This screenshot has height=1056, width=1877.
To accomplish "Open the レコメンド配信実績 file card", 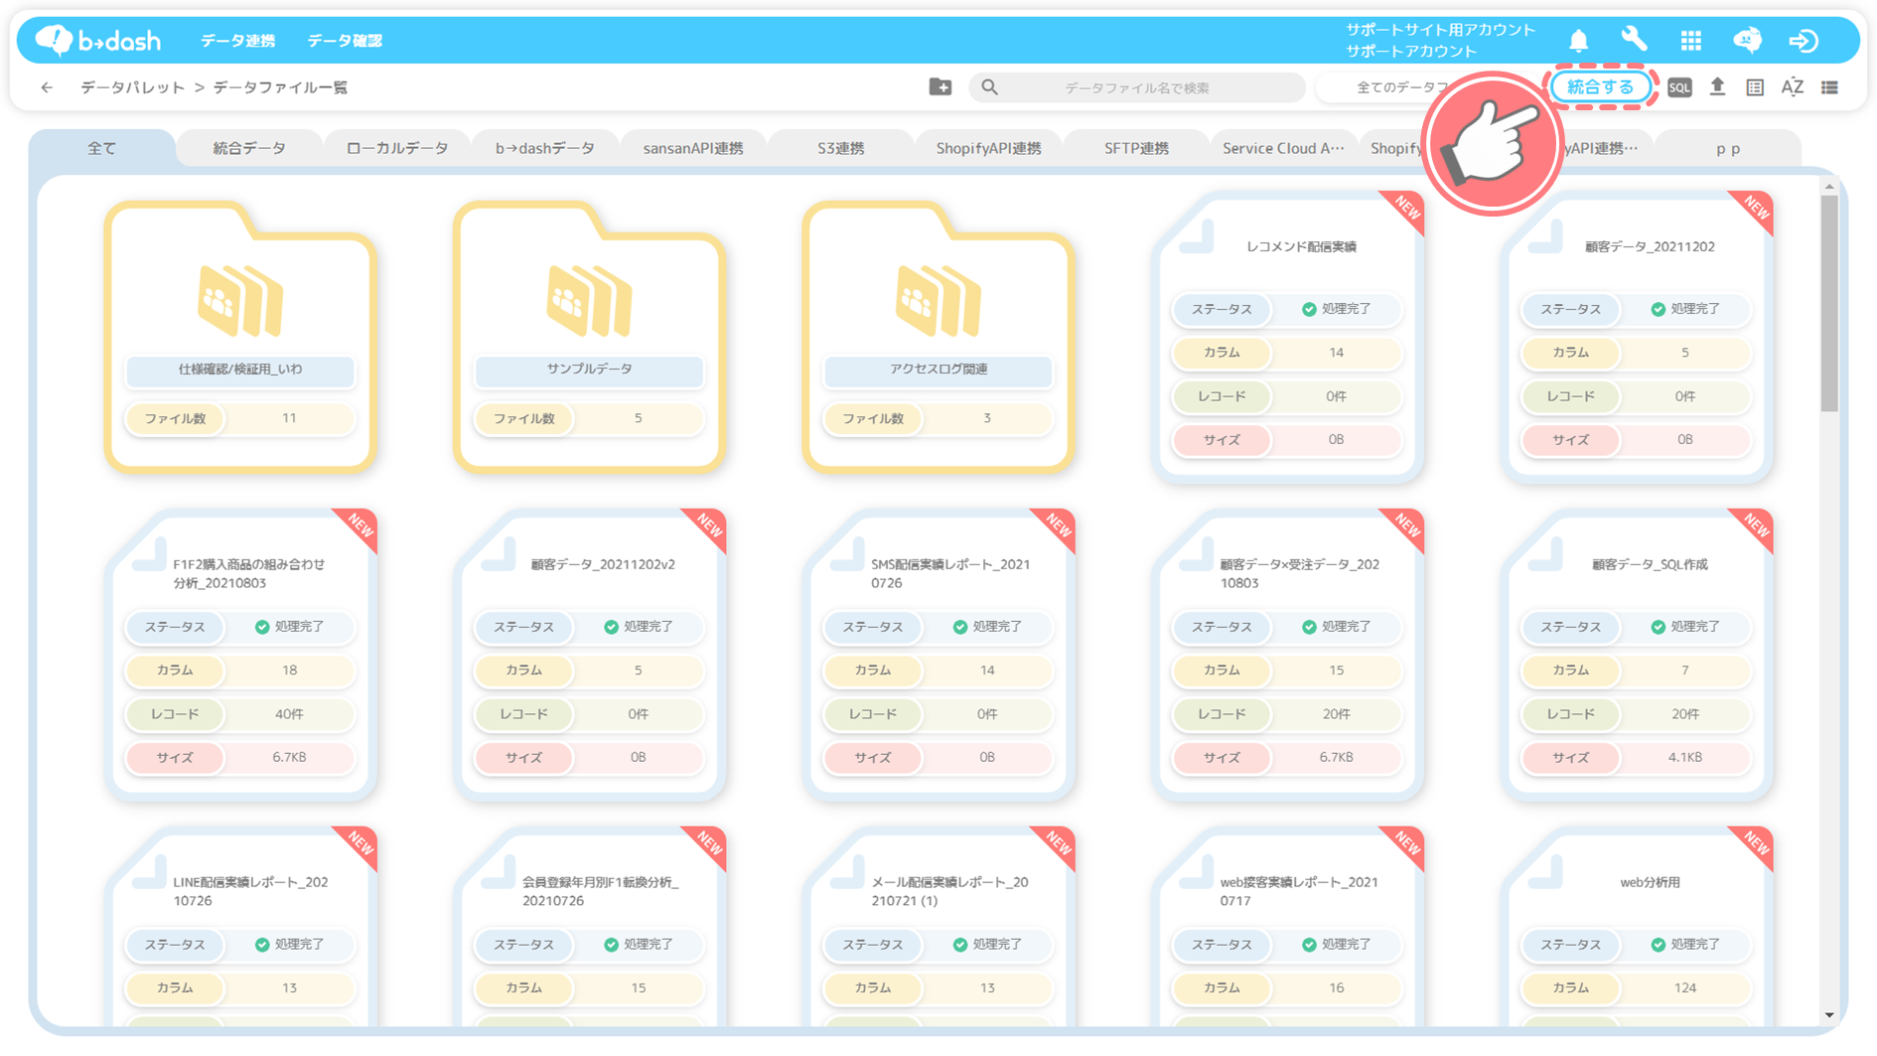I will 1288,336.
